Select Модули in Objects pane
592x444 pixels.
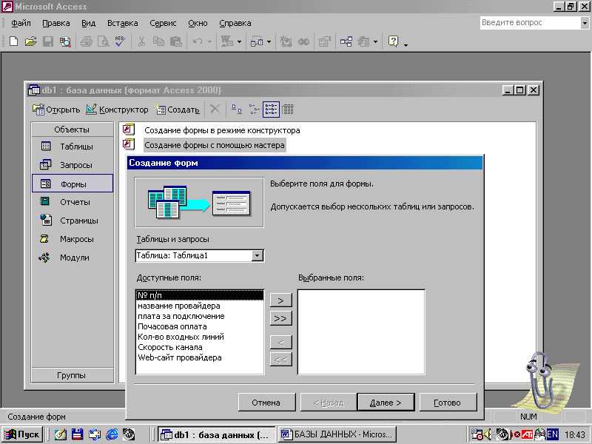(73, 258)
